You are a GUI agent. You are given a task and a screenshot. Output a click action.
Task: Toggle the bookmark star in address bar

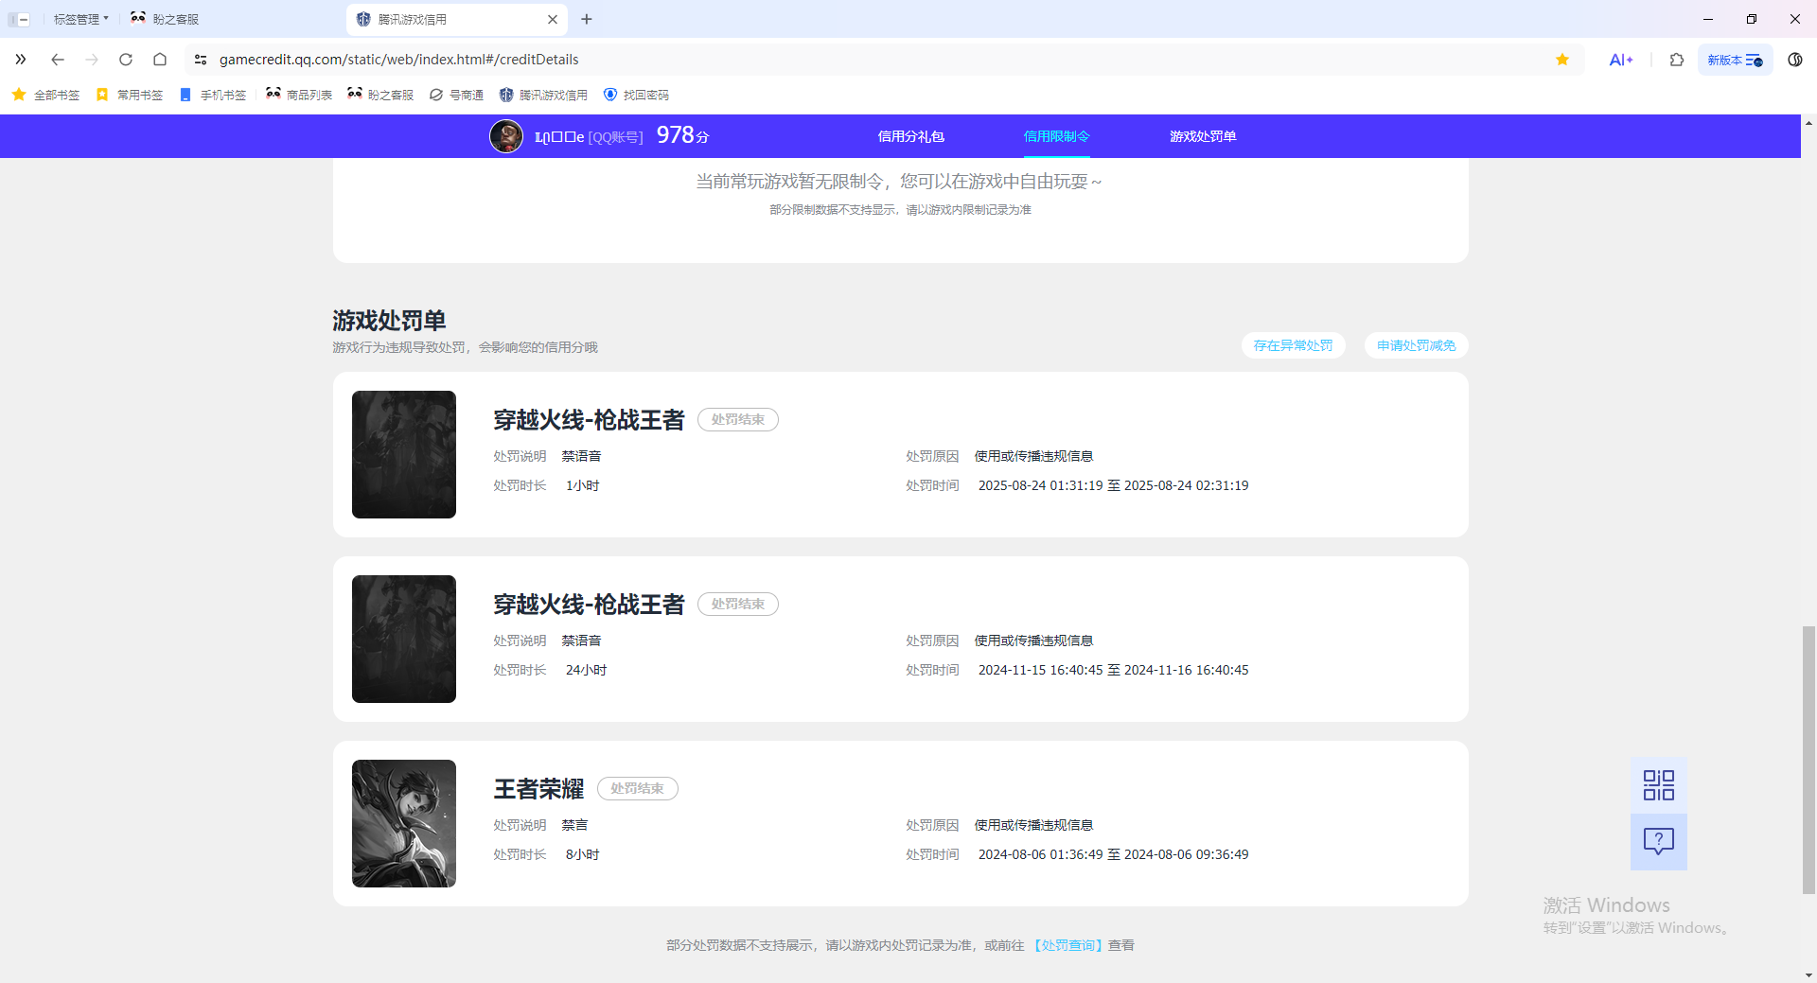tap(1562, 59)
